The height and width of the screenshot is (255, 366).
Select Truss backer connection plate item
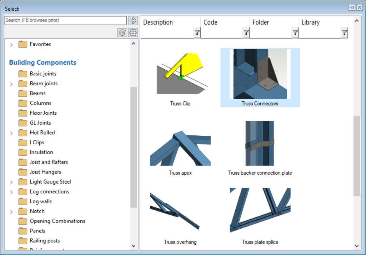click(x=260, y=146)
